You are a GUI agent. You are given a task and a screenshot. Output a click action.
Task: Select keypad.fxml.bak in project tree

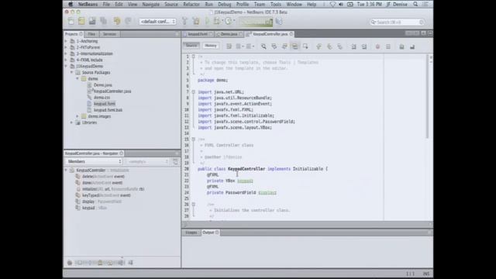click(x=108, y=110)
